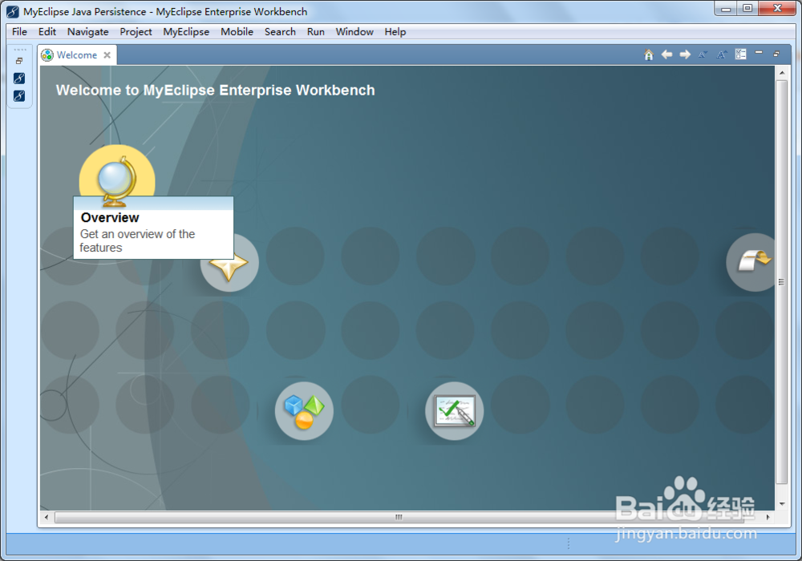802x561 pixels.
Task: Select the Welcome tab
Action: (77, 54)
